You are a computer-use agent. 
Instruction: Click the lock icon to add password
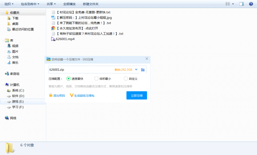[51, 95]
